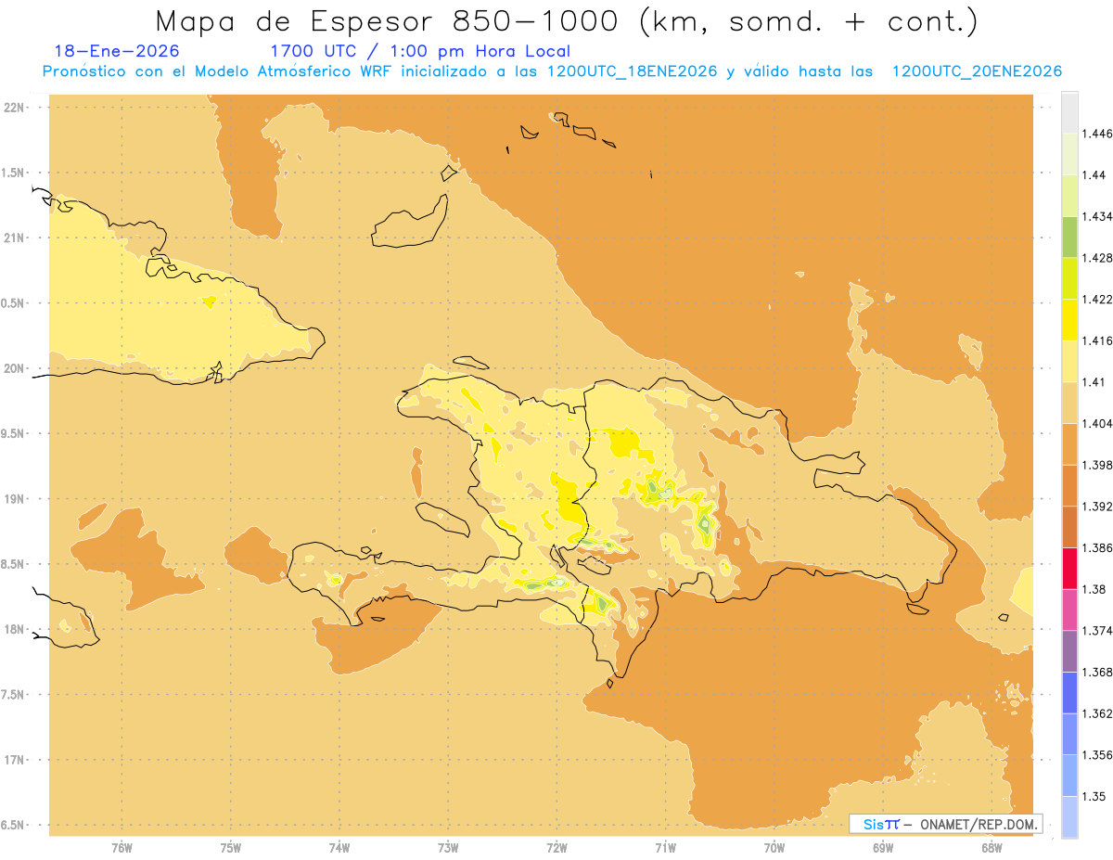The height and width of the screenshot is (860, 1113).
Task: Click the '1.416' value on the color scale
Action: click(x=1096, y=340)
